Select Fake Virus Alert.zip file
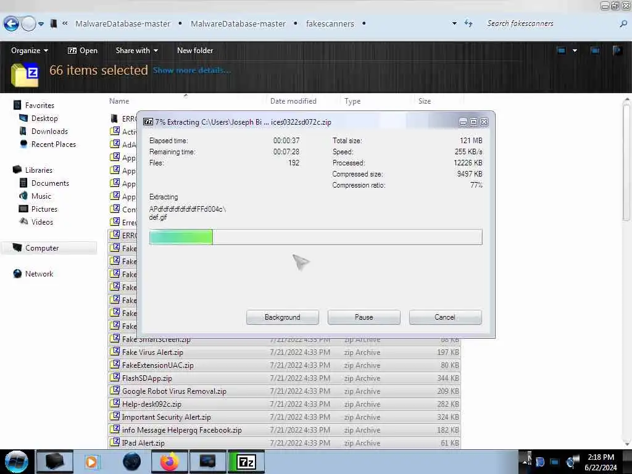 [x=284, y=352]
